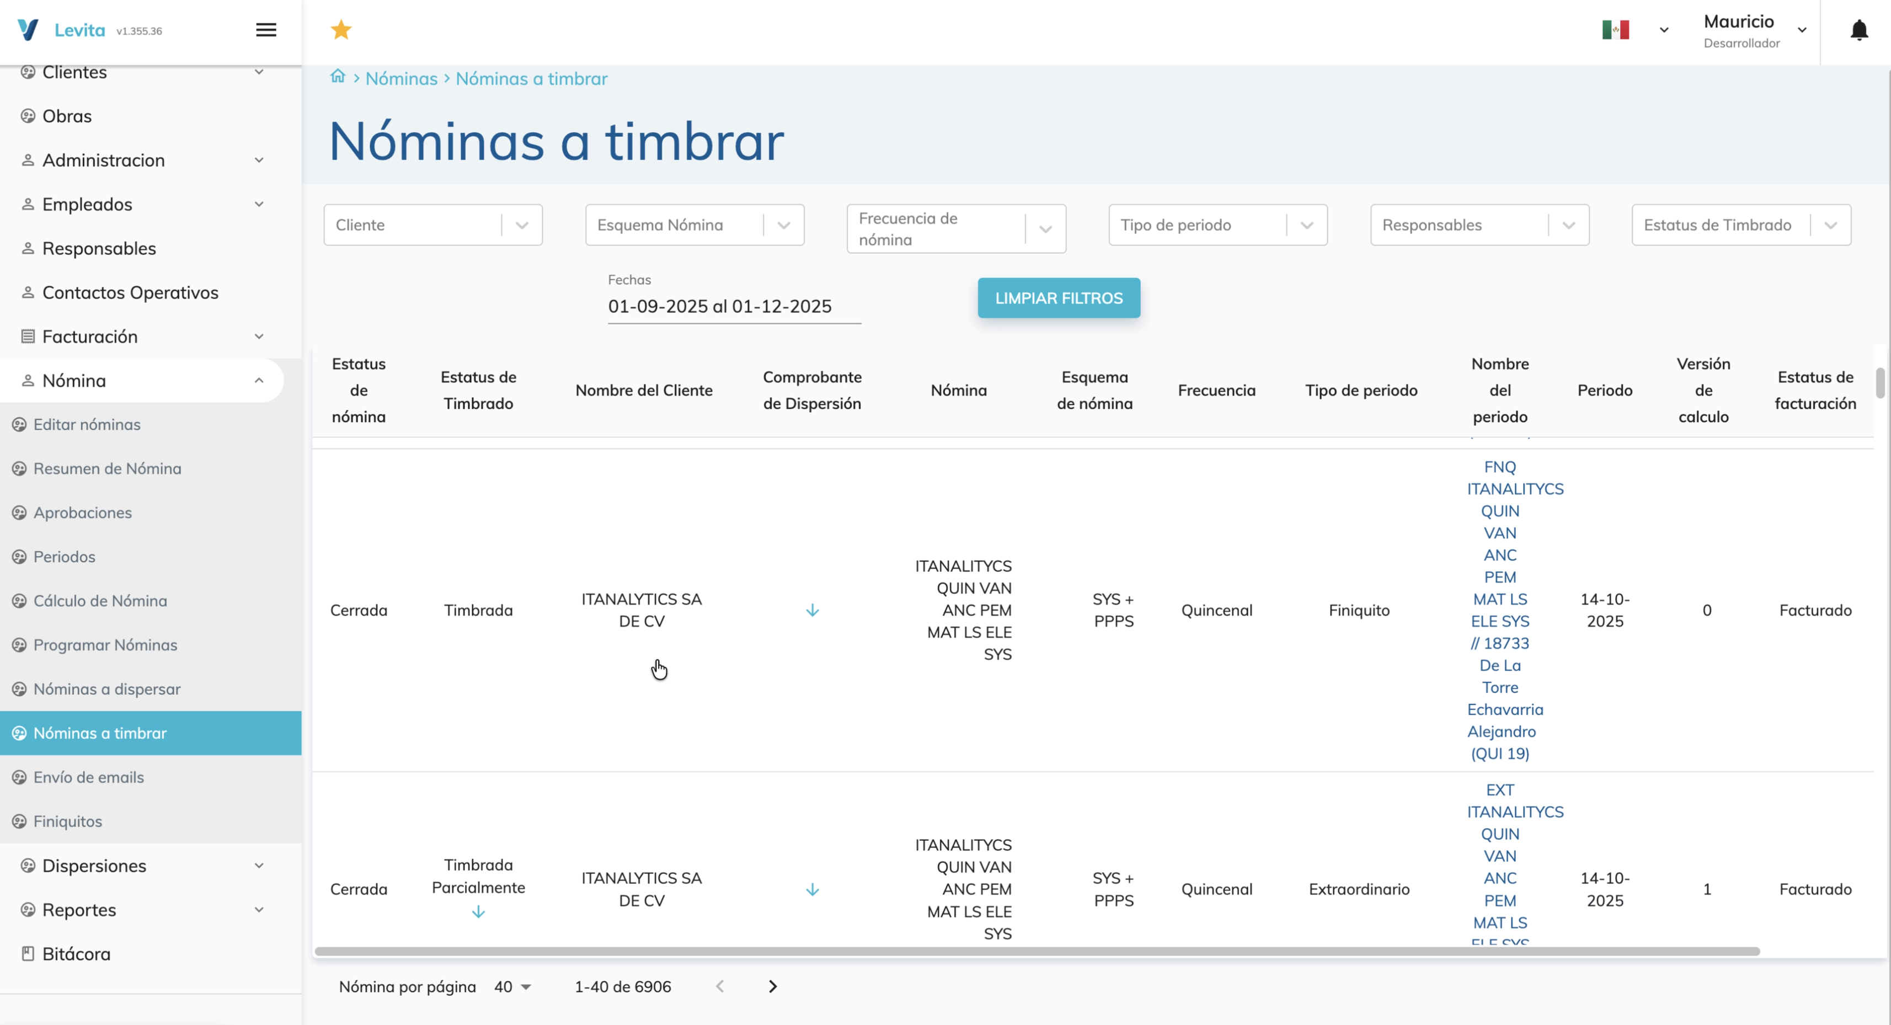
Task: Click the home icon in the breadcrumb
Action: coord(338,76)
